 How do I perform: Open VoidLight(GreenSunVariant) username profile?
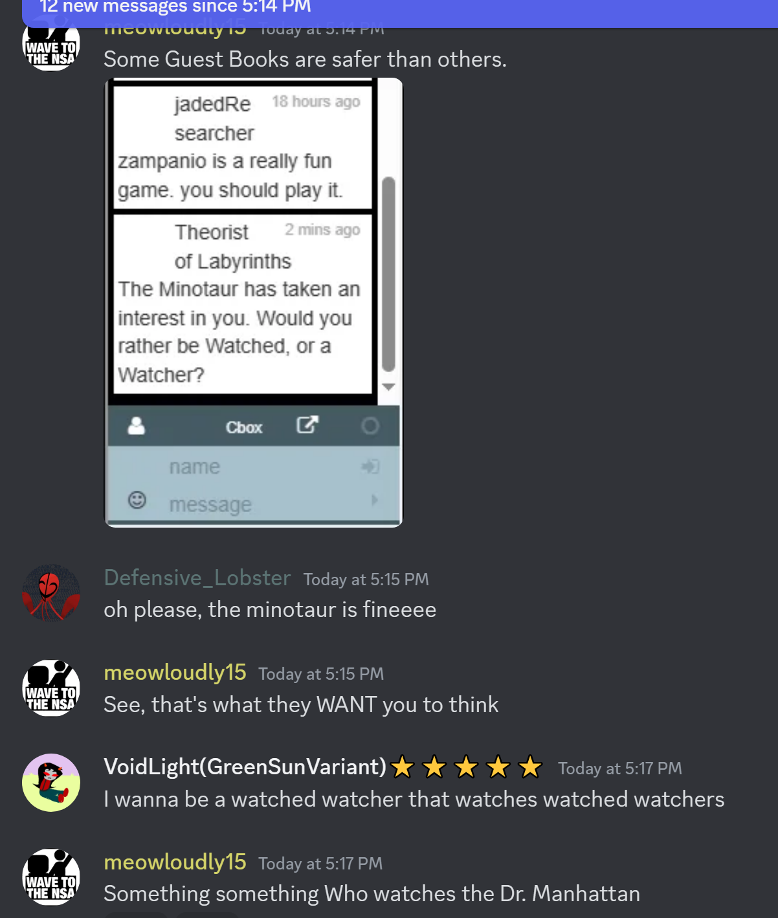pos(245,767)
